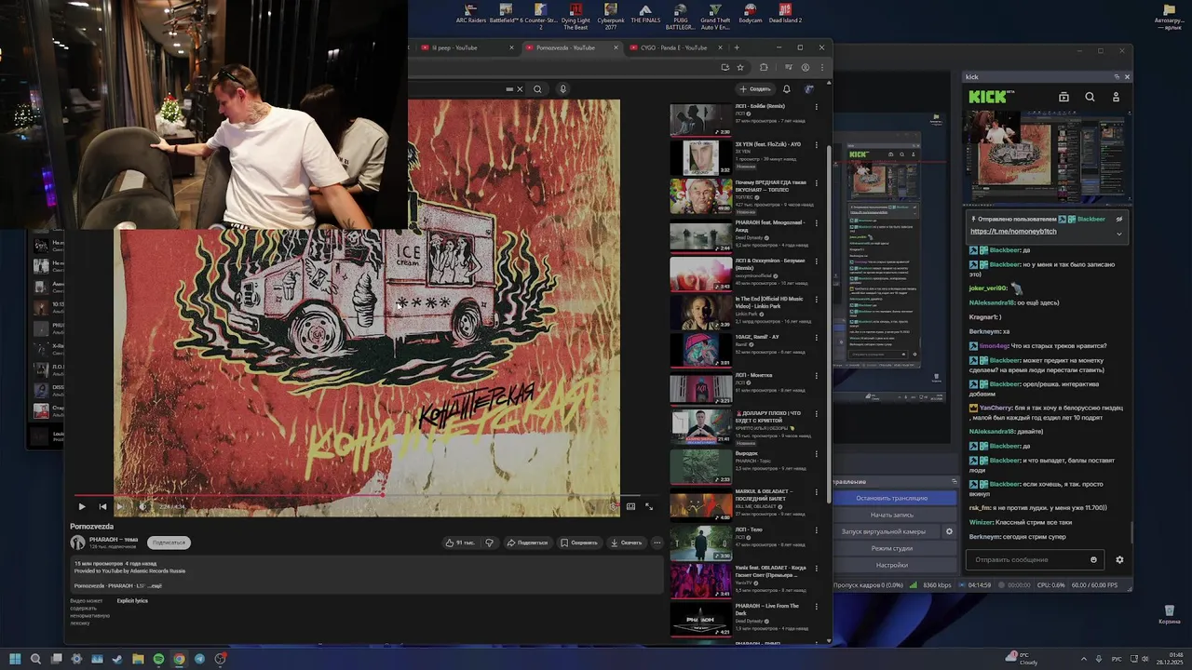Screen dimensions: 1192x670
Task: Switch to the Pornozvezda YouTube tab
Action: (570, 47)
